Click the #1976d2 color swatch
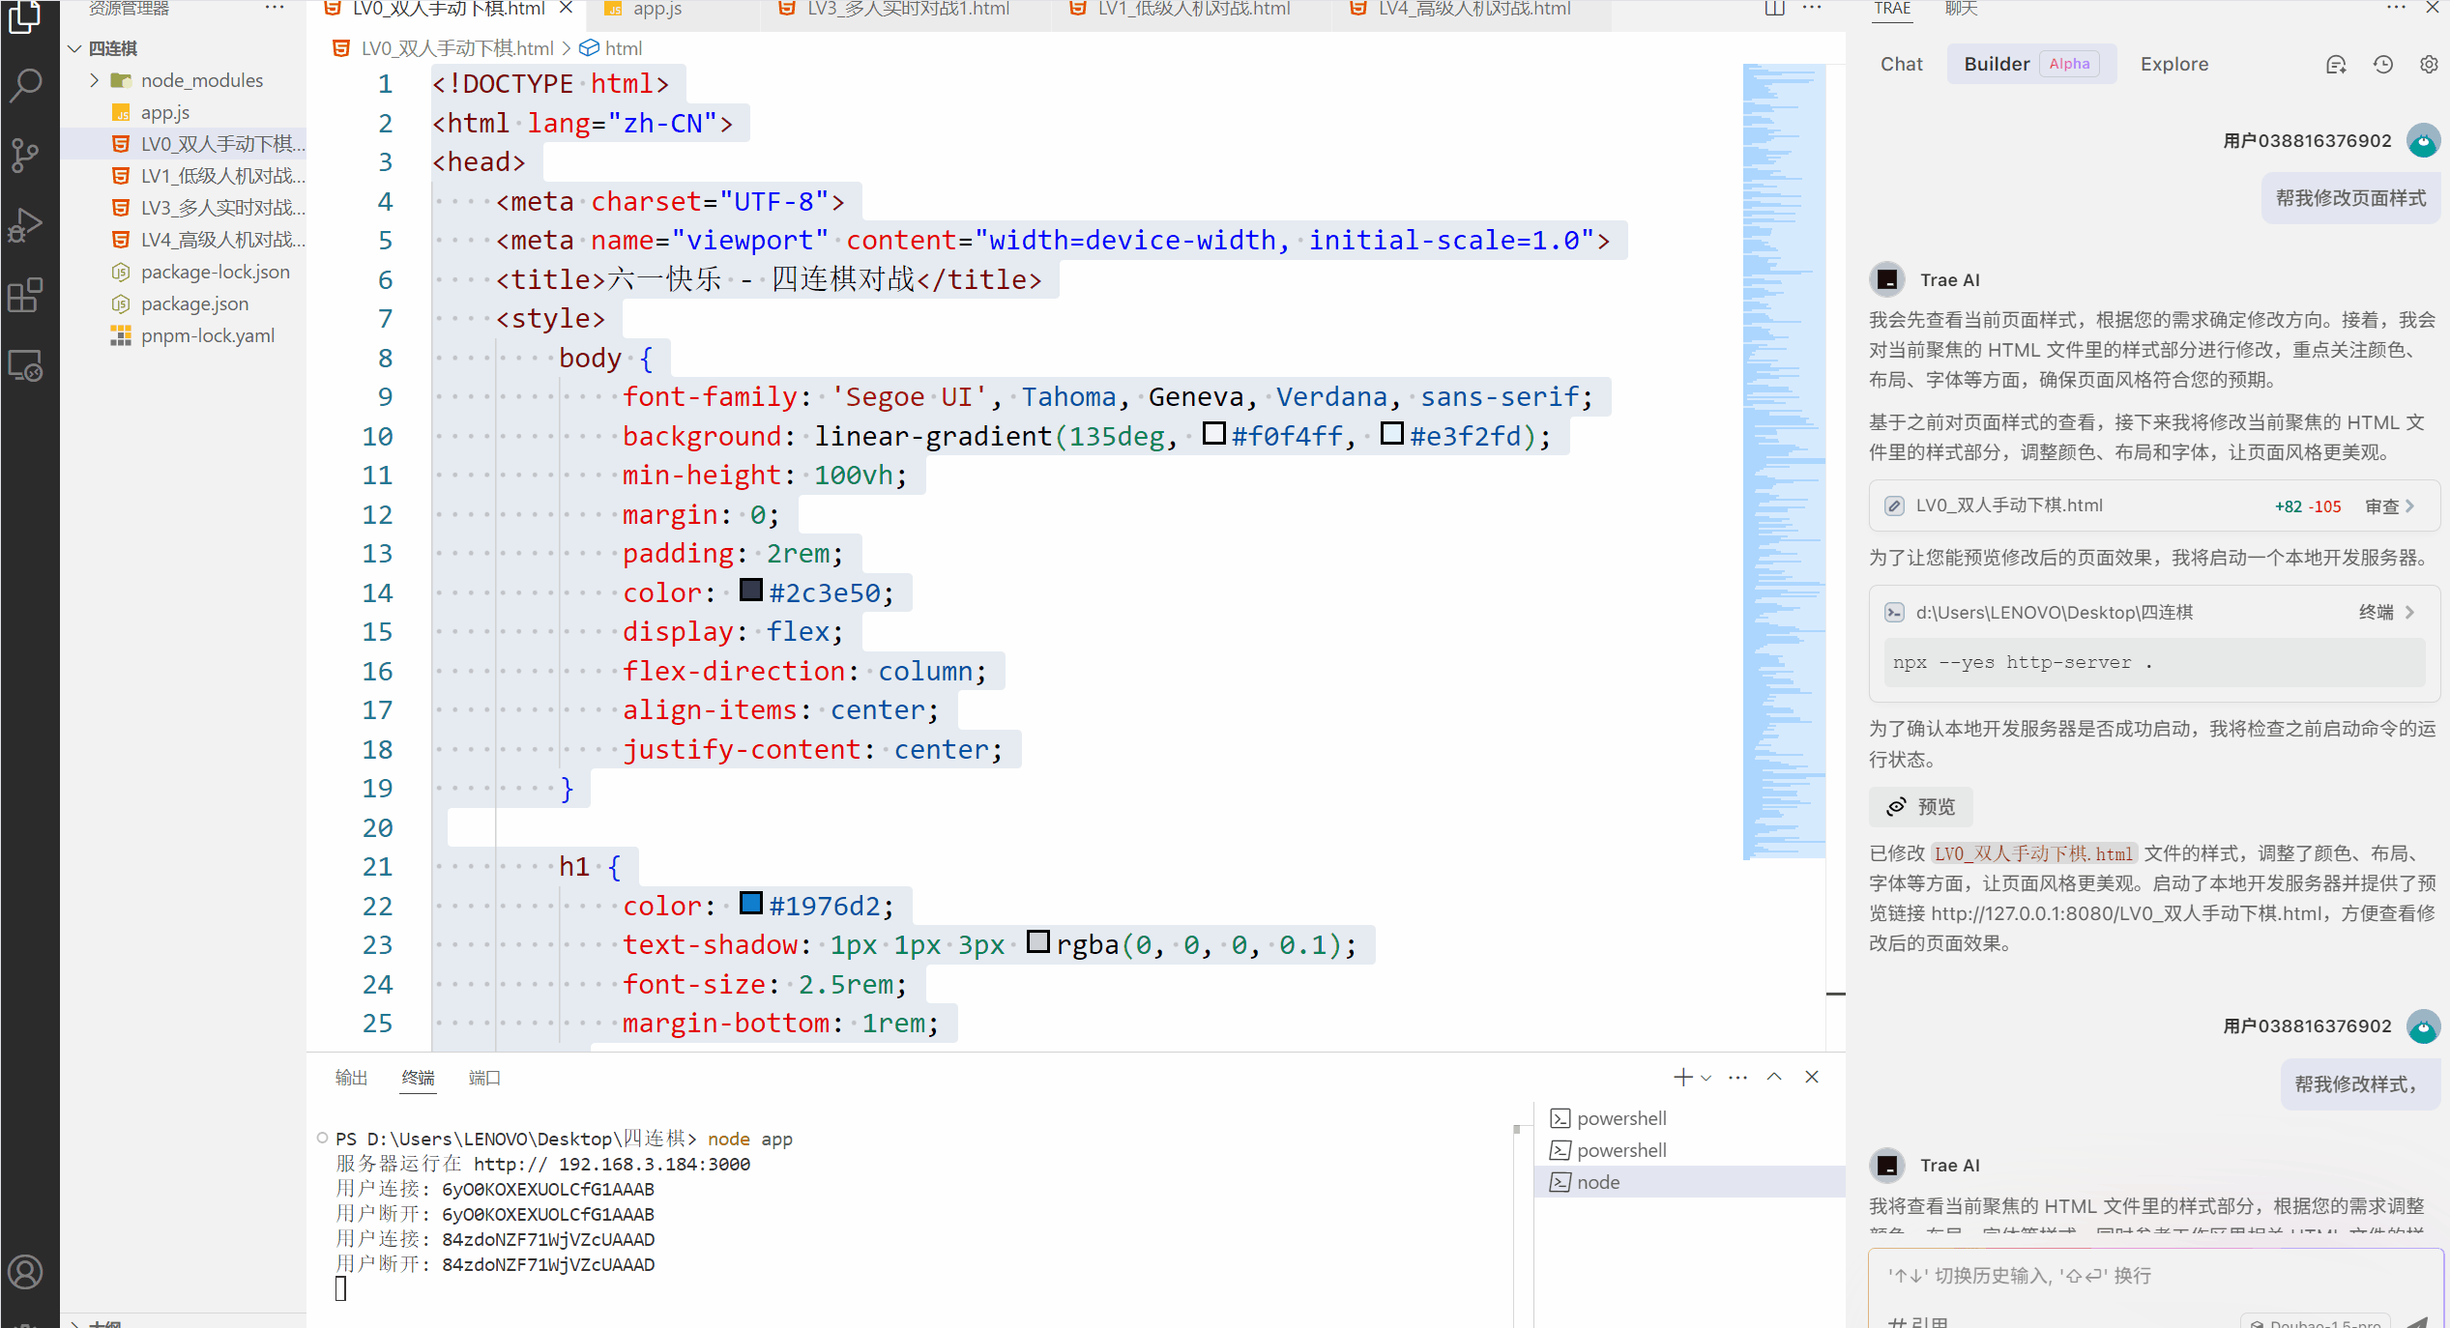 [x=750, y=904]
